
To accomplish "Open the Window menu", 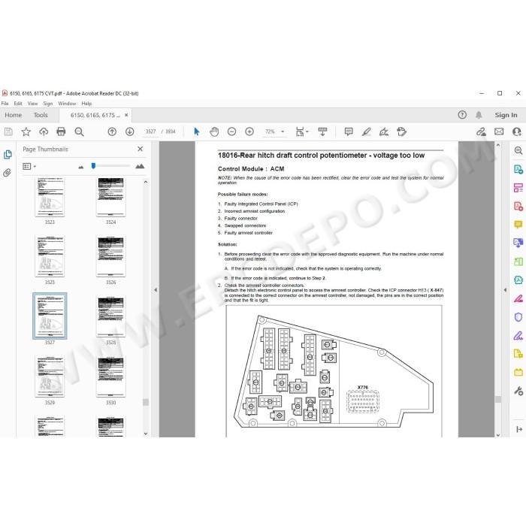I will [67, 104].
